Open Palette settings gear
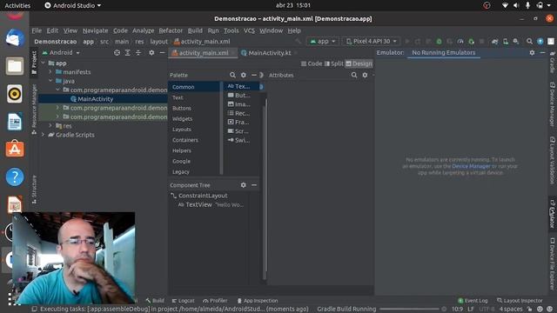The width and height of the screenshot is (557, 313). [x=244, y=75]
